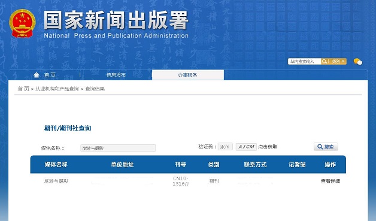376x221 pixels.
Task: Focus the 媒体名称 input field
Action: click(118, 148)
